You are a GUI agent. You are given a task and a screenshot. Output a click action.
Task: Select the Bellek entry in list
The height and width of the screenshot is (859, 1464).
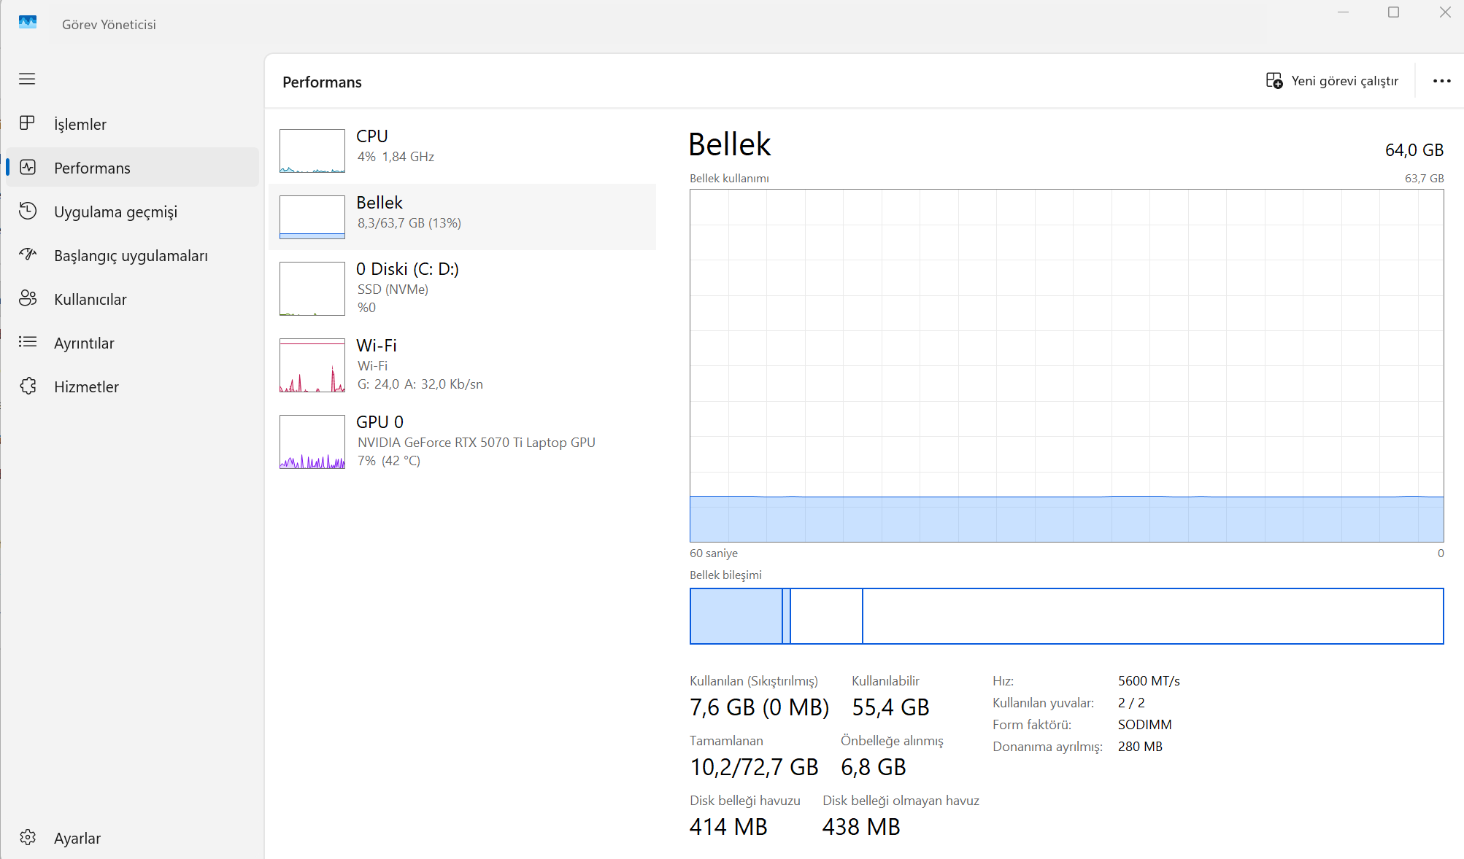click(x=462, y=217)
